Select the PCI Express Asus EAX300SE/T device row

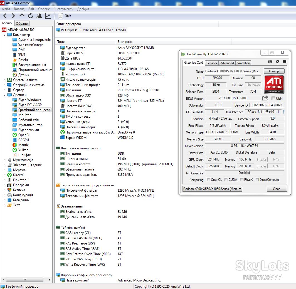coord(91,30)
